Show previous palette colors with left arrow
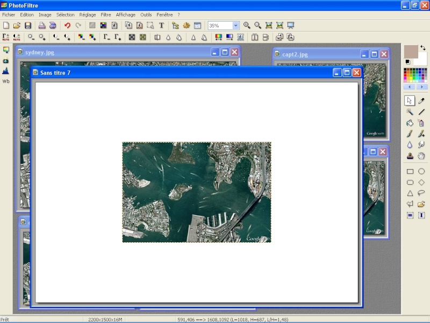 pos(410,87)
